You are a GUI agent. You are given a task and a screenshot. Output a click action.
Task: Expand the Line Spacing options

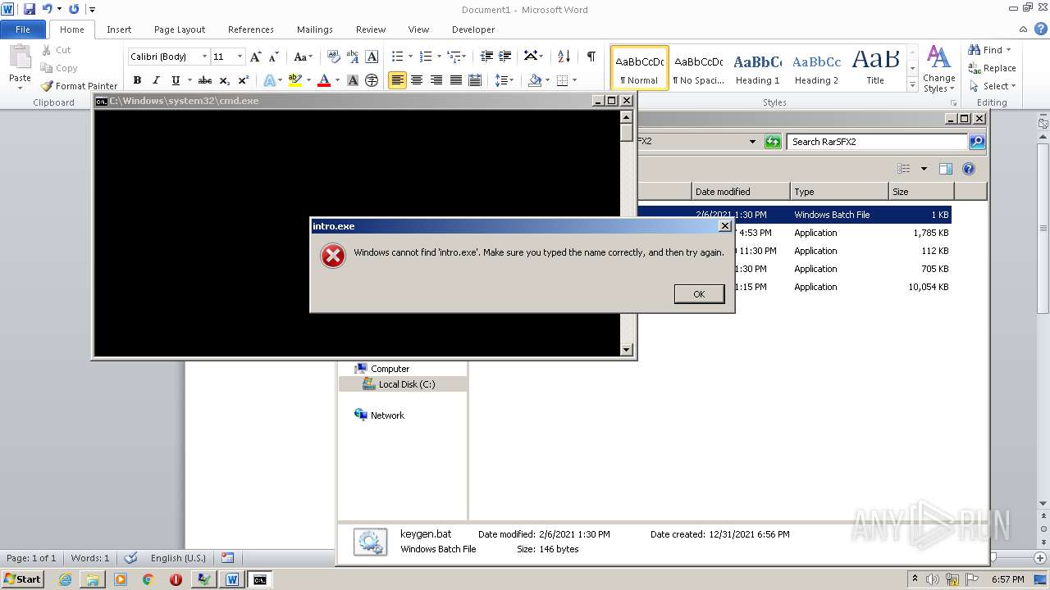pyautogui.click(x=505, y=80)
